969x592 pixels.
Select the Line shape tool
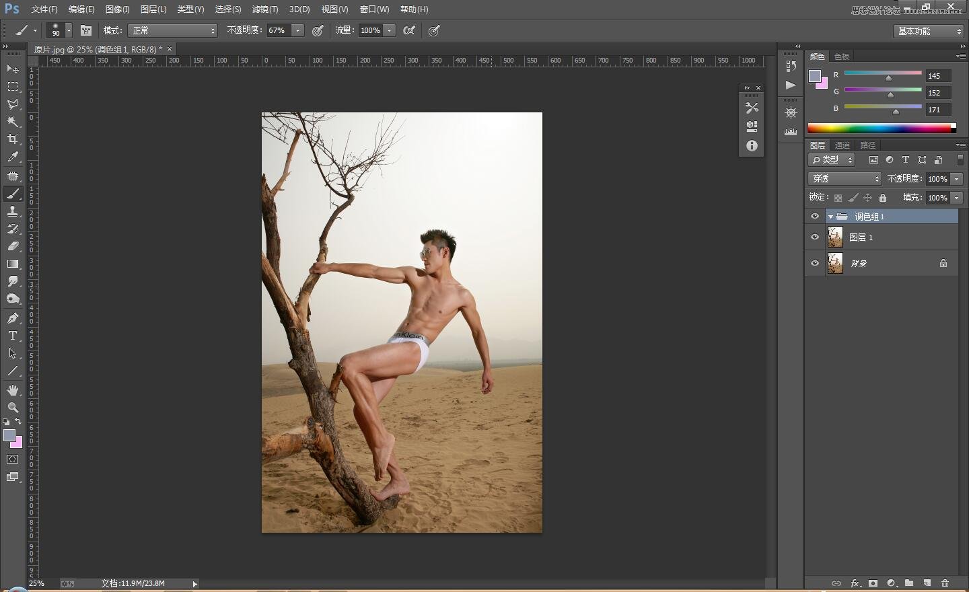click(13, 371)
